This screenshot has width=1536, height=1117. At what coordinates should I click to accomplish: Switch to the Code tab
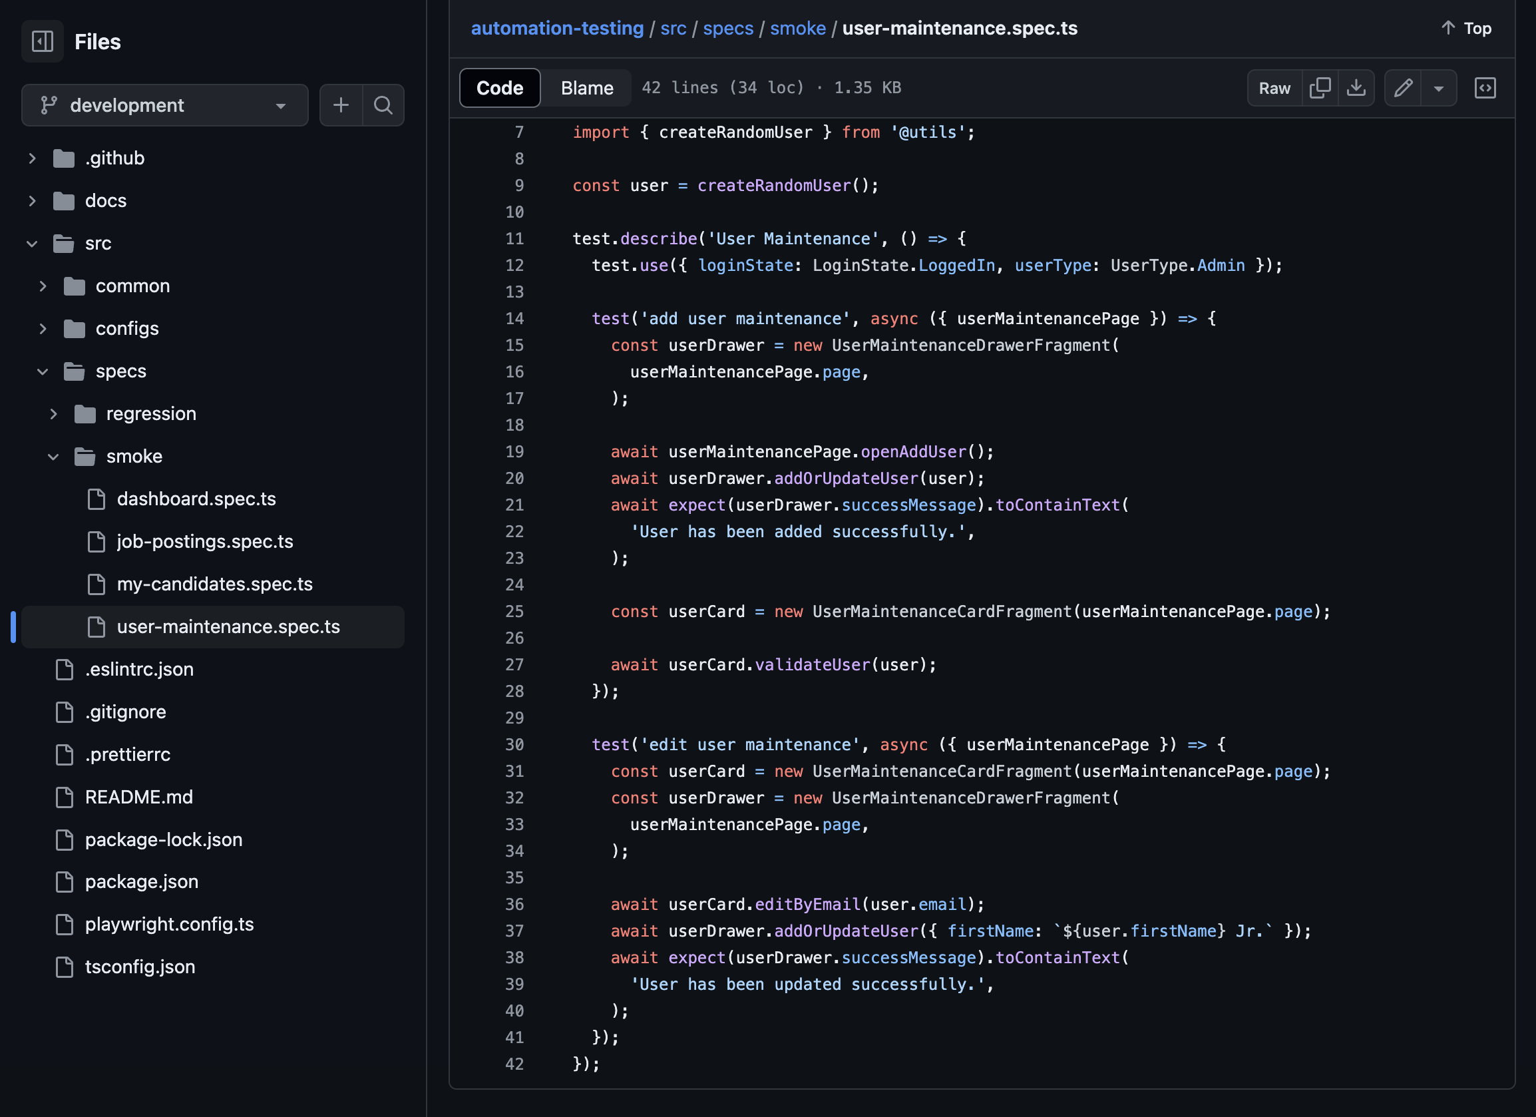(x=500, y=88)
